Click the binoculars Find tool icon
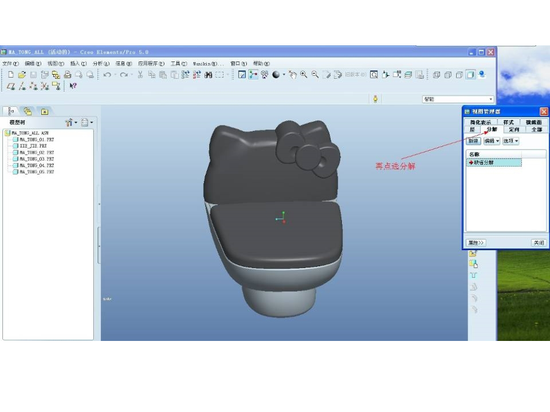Image resolution: width=550 pixels, height=412 pixels. 209,75
